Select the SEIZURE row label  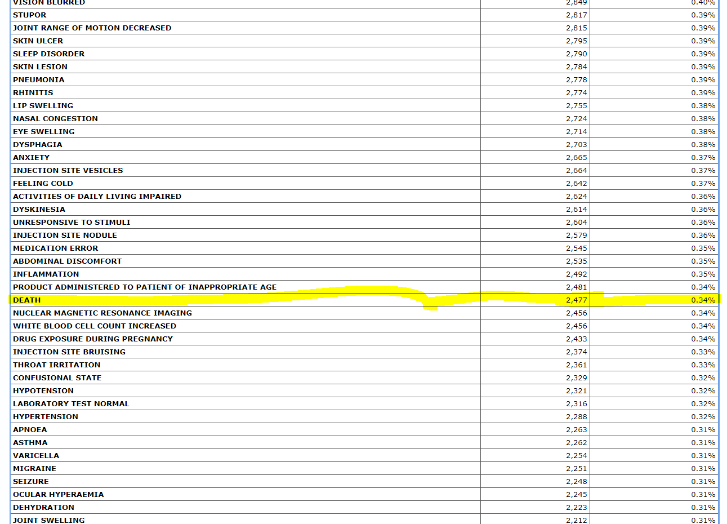coord(31,482)
